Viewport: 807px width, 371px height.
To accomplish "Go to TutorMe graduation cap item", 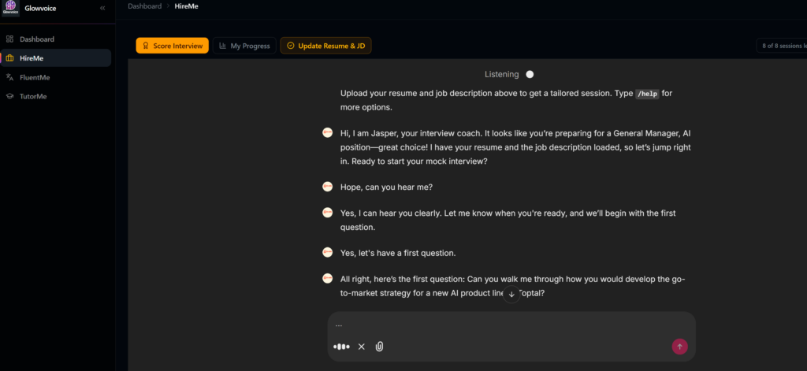I will (33, 96).
